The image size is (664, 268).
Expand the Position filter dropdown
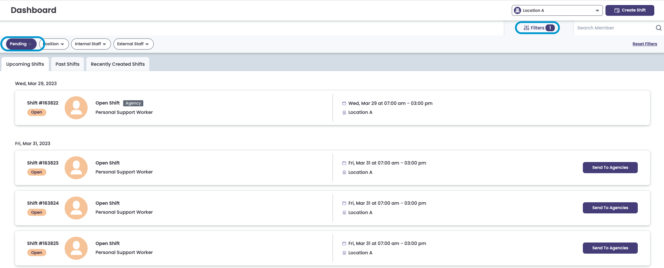[x=53, y=44]
